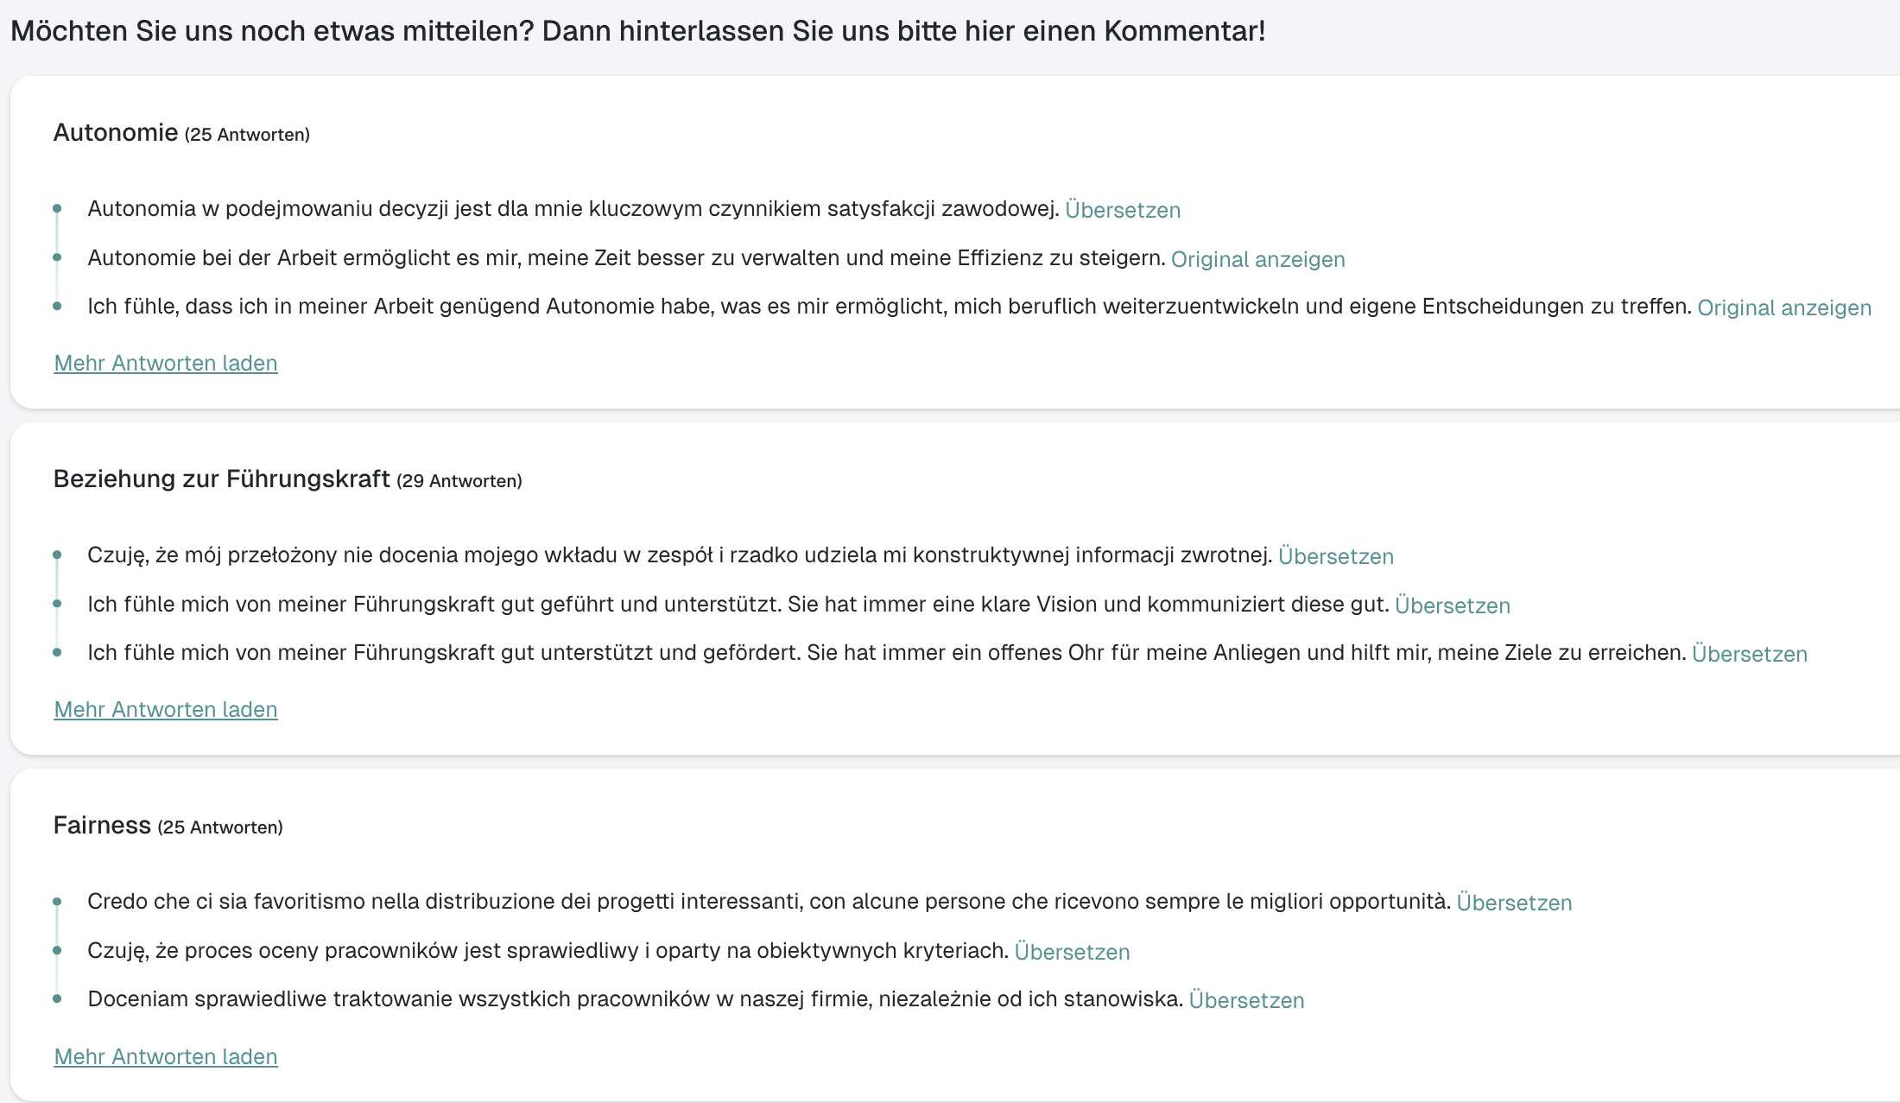
Task: Load more answers under Beziehung zur Führungskraft
Action: [x=166, y=709]
